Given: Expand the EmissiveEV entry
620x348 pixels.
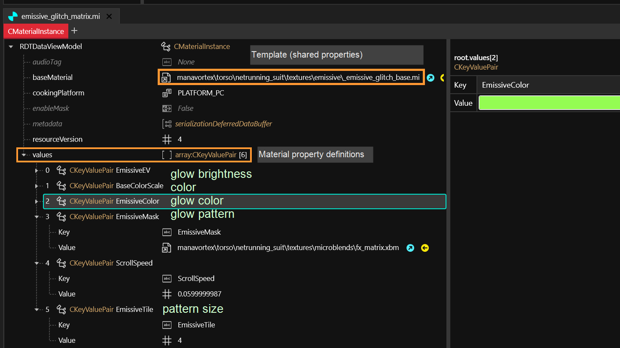Looking at the screenshot, I should 37,171.
